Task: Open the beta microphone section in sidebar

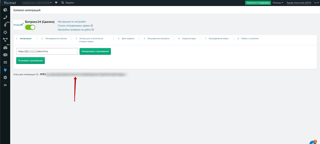Action: pyautogui.click(x=5, y=25)
